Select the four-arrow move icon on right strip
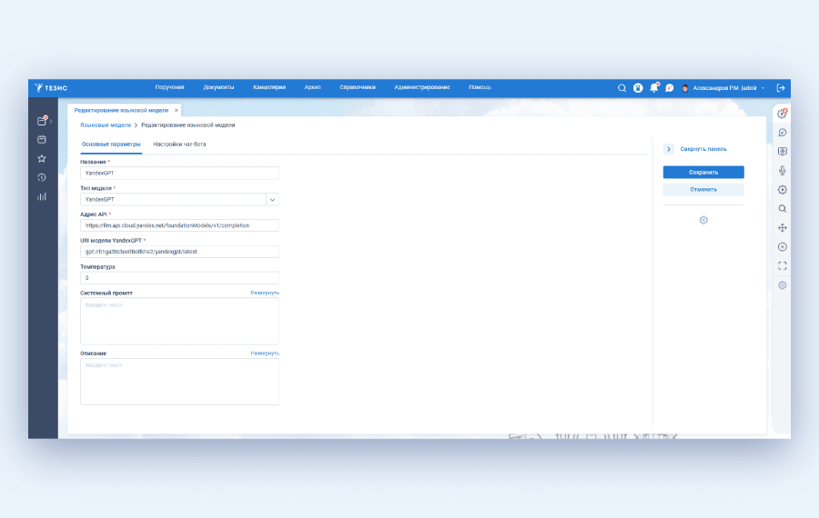 click(x=782, y=227)
